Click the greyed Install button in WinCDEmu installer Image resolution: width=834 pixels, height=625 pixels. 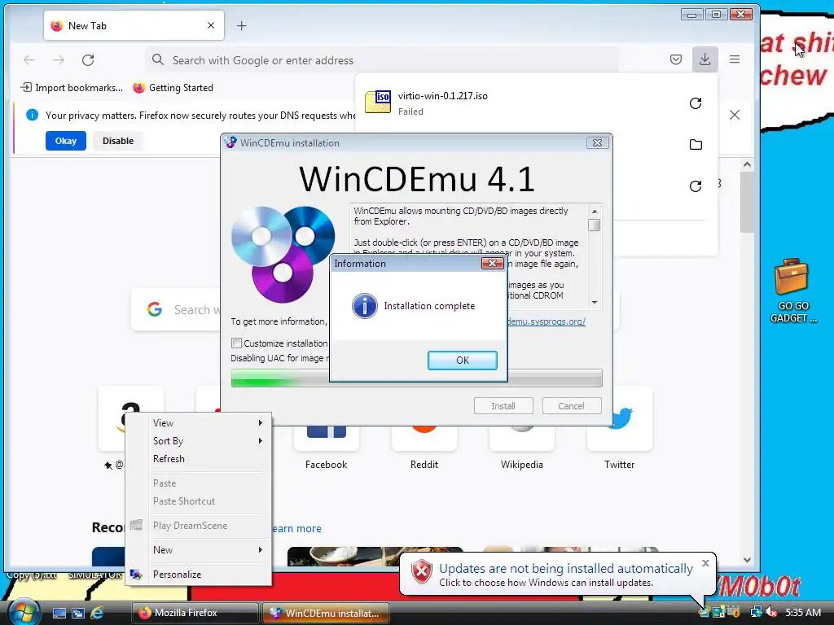[x=503, y=405]
